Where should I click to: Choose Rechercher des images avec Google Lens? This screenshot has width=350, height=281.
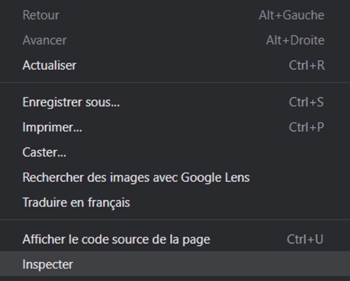click(136, 178)
